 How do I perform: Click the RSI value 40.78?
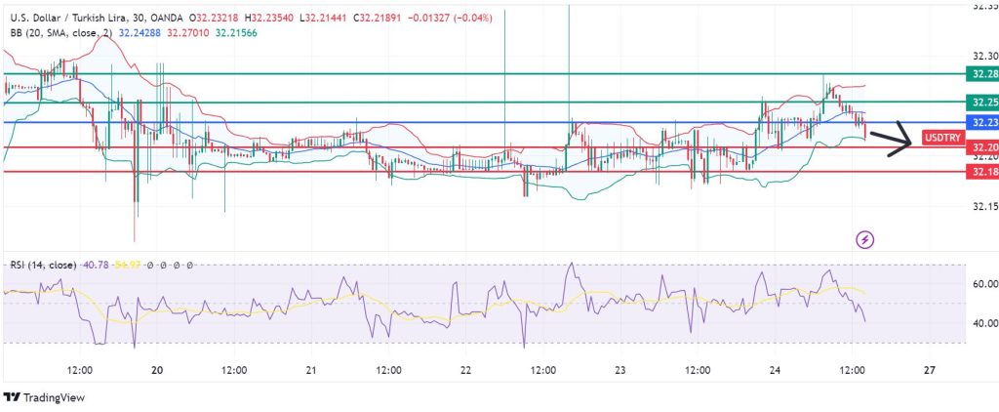(x=95, y=265)
